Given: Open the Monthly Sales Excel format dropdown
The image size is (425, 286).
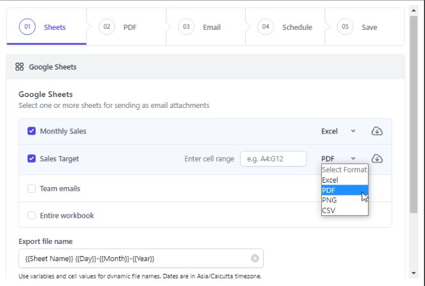Looking at the screenshot, I should [x=338, y=131].
